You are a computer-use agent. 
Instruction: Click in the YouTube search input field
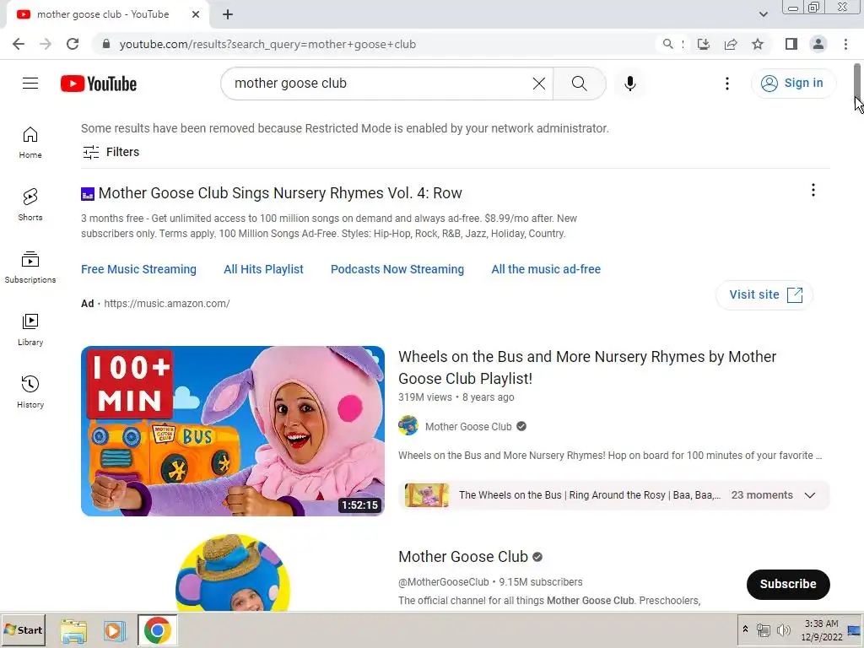[381, 84]
